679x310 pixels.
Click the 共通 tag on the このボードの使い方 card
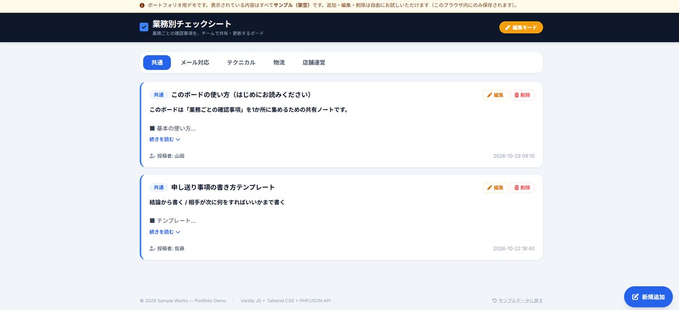[159, 95]
